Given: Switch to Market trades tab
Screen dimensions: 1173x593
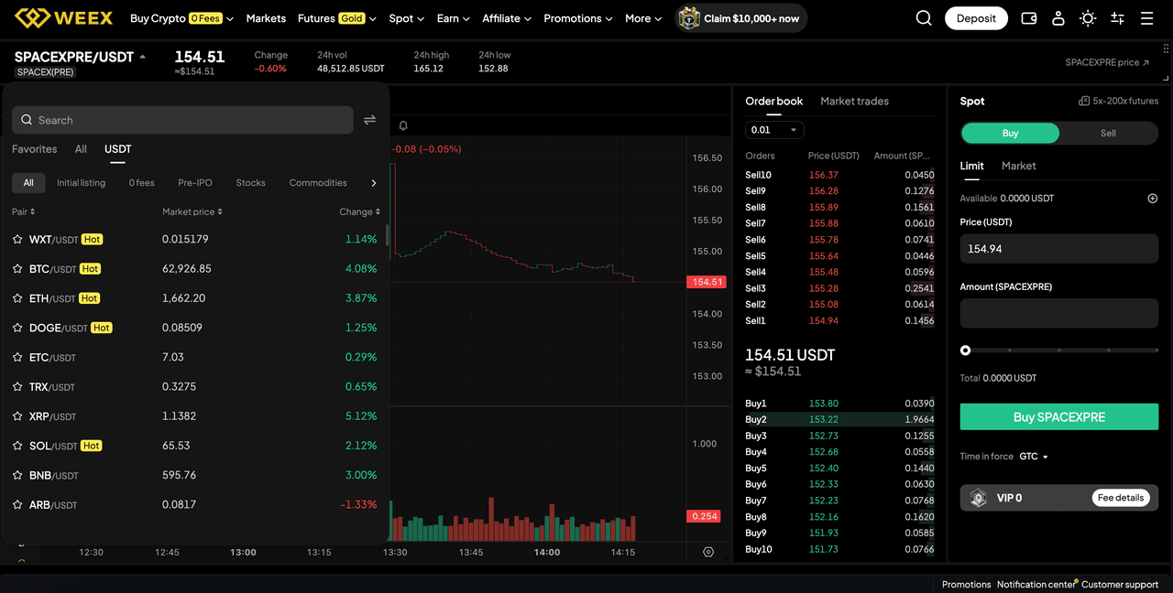Looking at the screenshot, I should pyautogui.click(x=854, y=101).
